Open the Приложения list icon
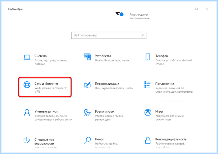This screenshot has width=218, height=154. point(148,85)
